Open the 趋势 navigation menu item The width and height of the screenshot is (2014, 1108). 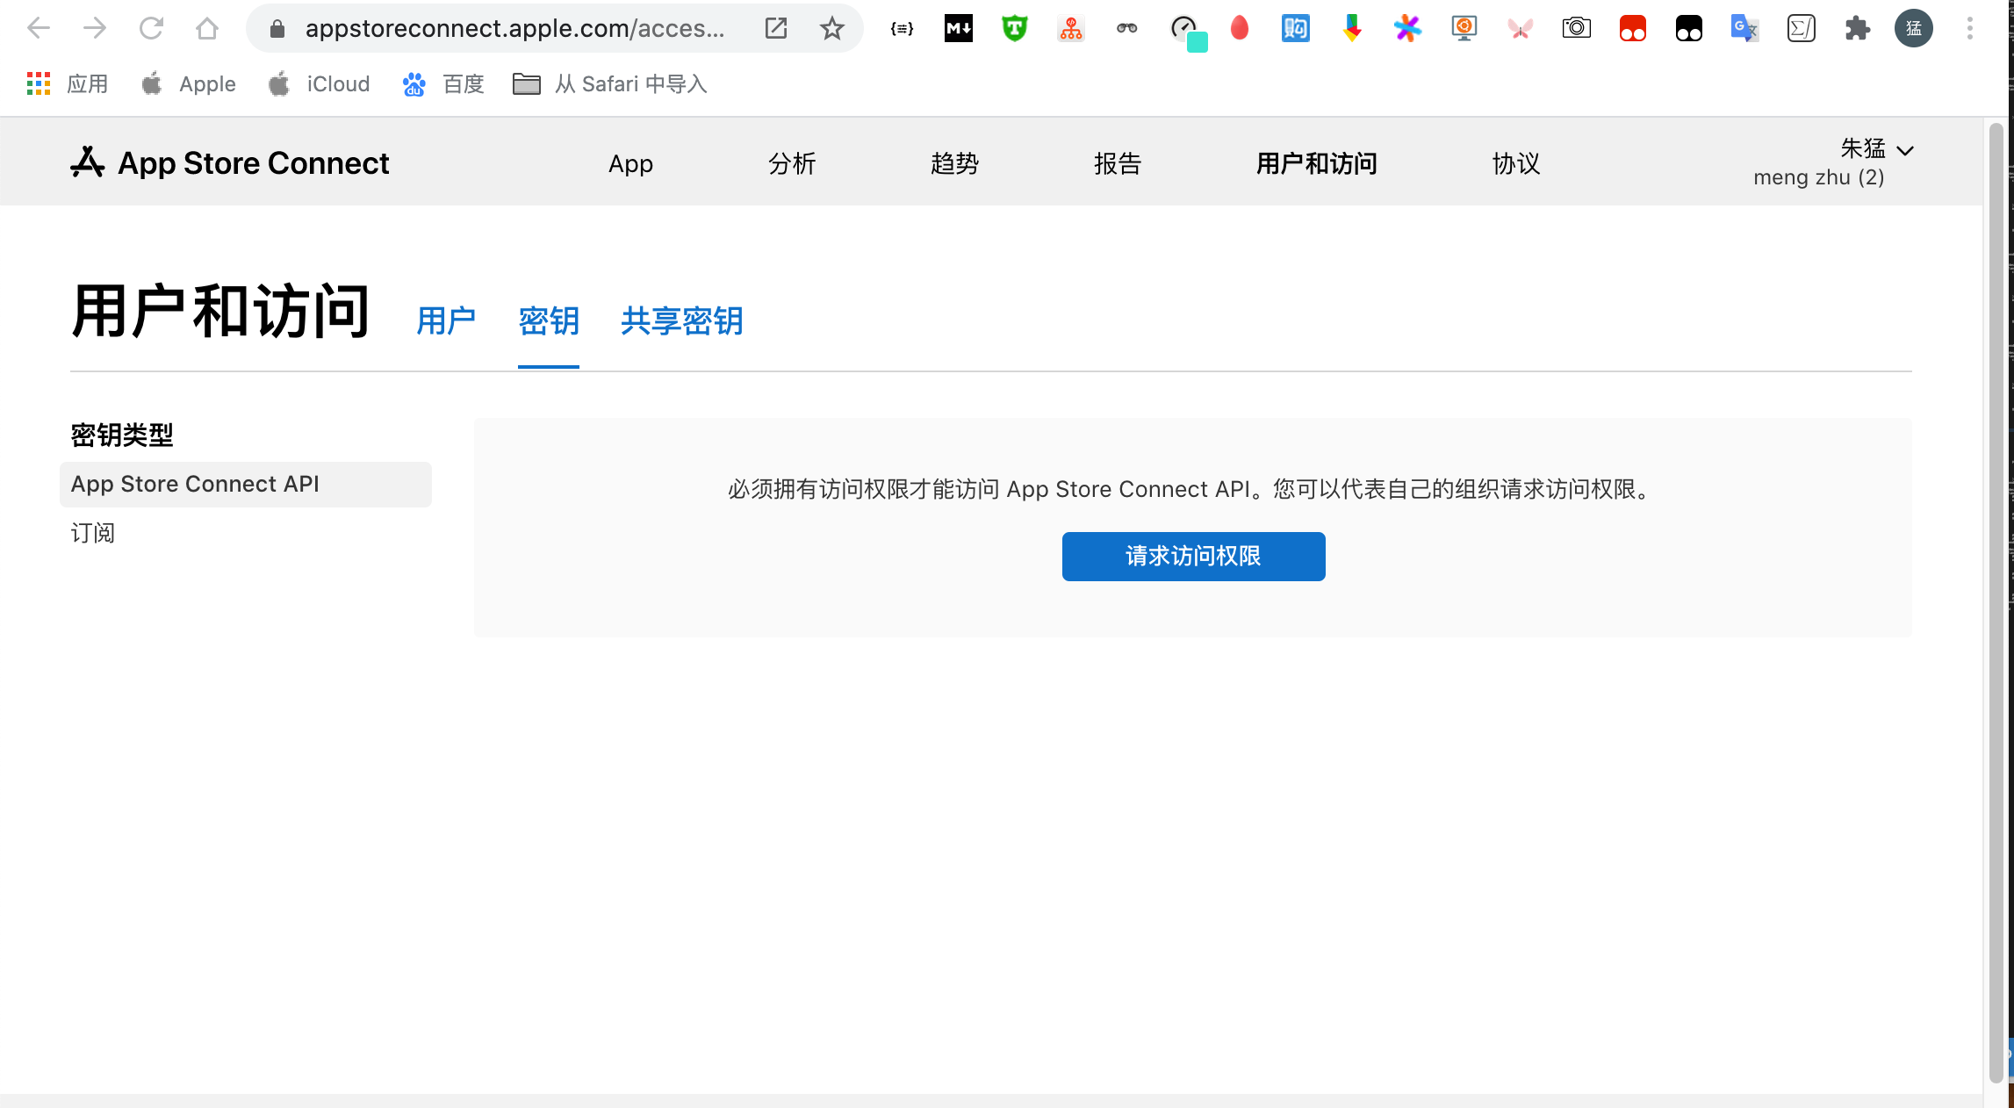click(x=954, y=164)
